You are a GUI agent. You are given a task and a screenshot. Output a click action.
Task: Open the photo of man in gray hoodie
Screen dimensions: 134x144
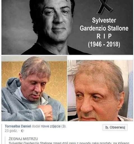coord(34,88)
